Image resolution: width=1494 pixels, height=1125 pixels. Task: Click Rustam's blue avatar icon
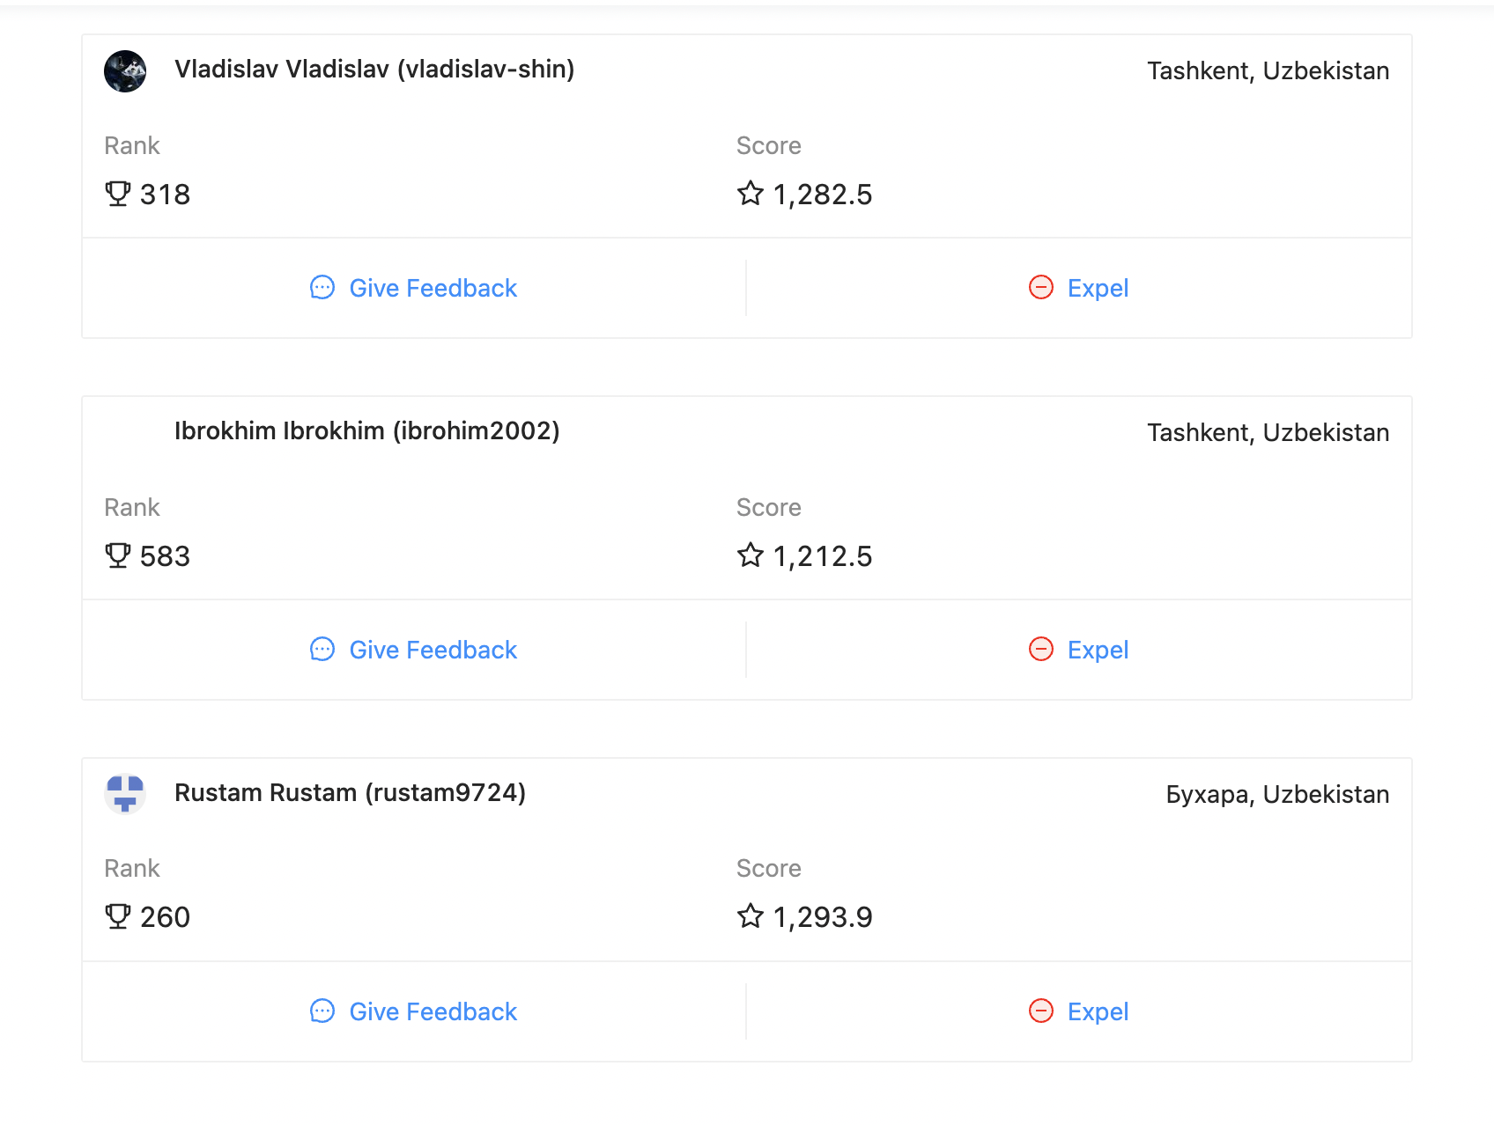[x=124, y=794]
